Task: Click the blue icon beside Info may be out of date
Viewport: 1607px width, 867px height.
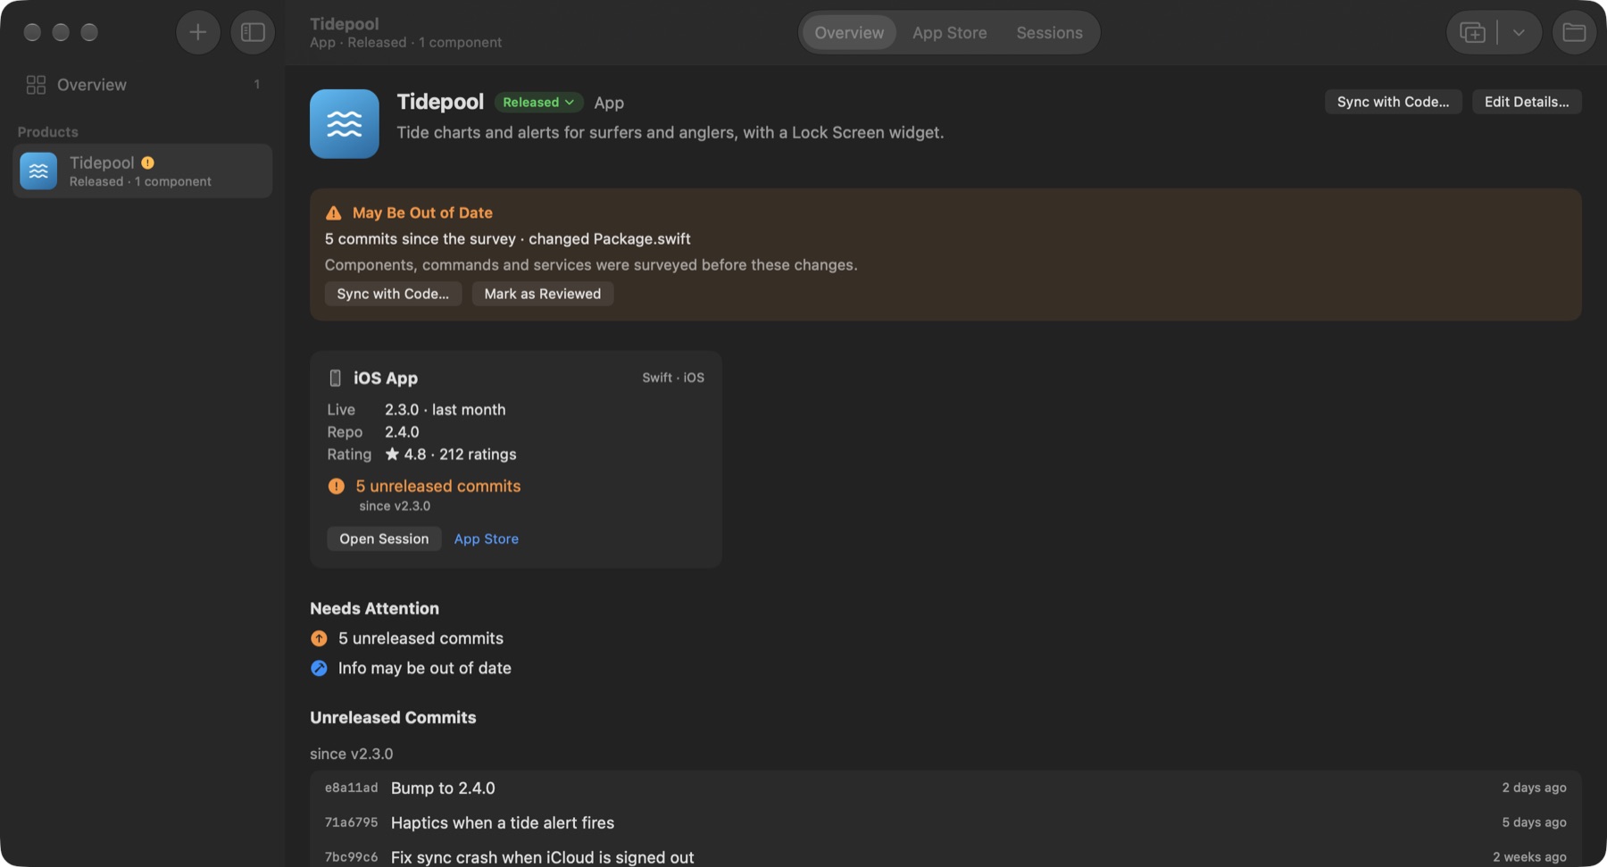Action: [x=319, y=668]
